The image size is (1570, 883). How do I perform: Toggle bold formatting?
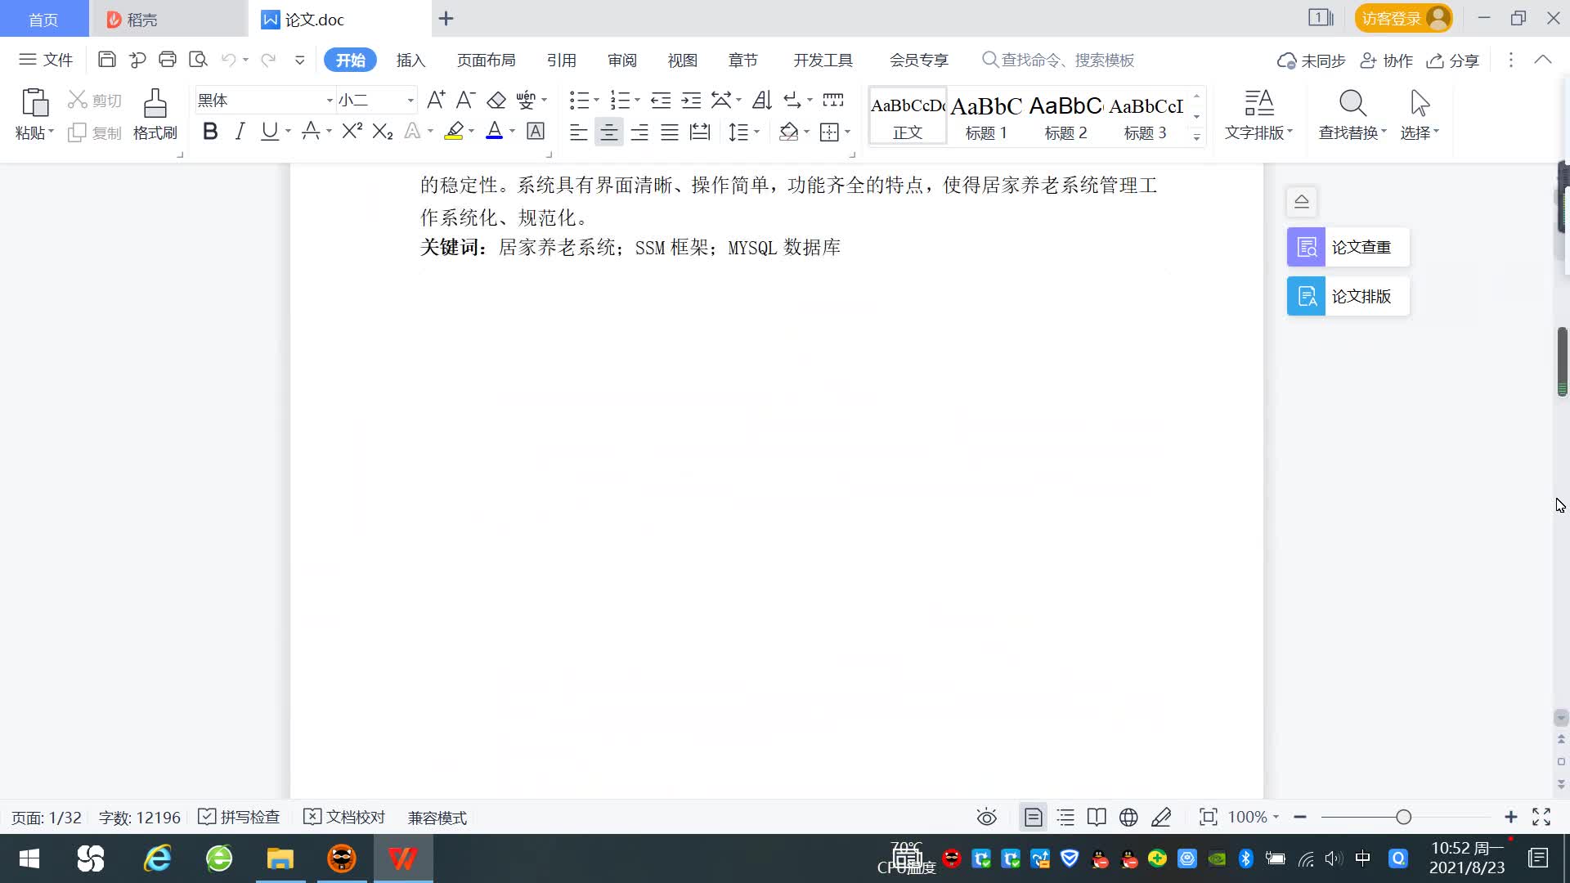[x=210, y=132]
